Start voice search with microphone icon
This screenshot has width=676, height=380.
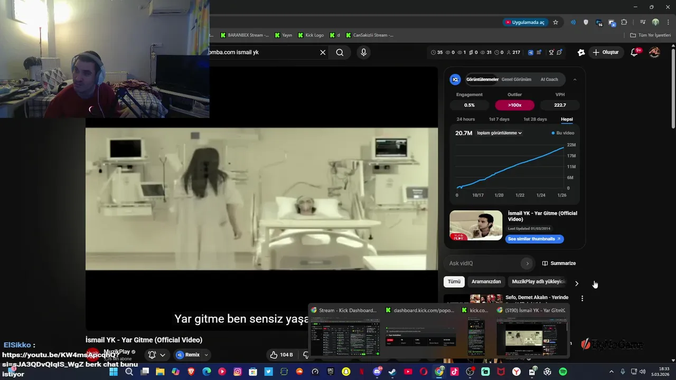pos(363,52)
